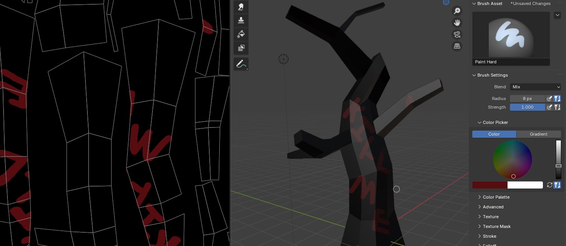The height and width of the screenshot is (246, 566).
Task: Open the Blend mode dropdown
Action: pyautogui.click(x=536, y=87)
